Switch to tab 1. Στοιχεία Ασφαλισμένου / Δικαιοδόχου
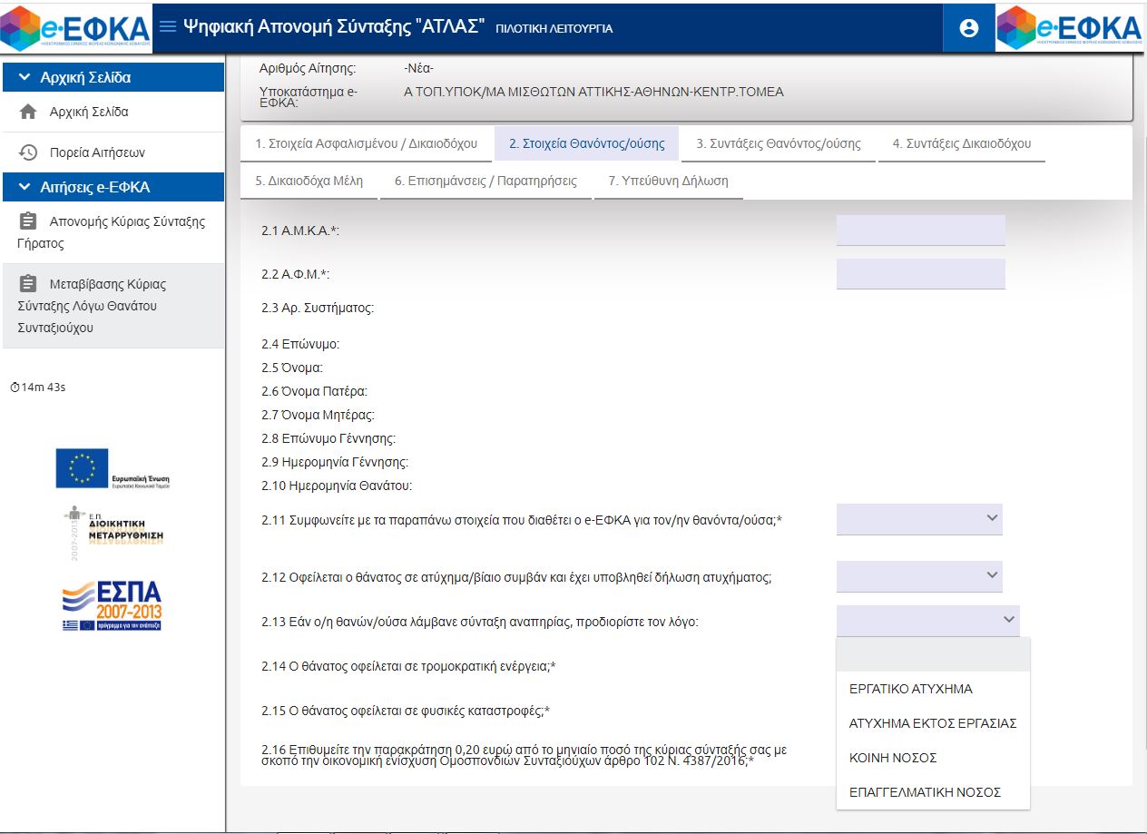The width and height of the screenshot is (1147, 834). (x=366, y=143)
